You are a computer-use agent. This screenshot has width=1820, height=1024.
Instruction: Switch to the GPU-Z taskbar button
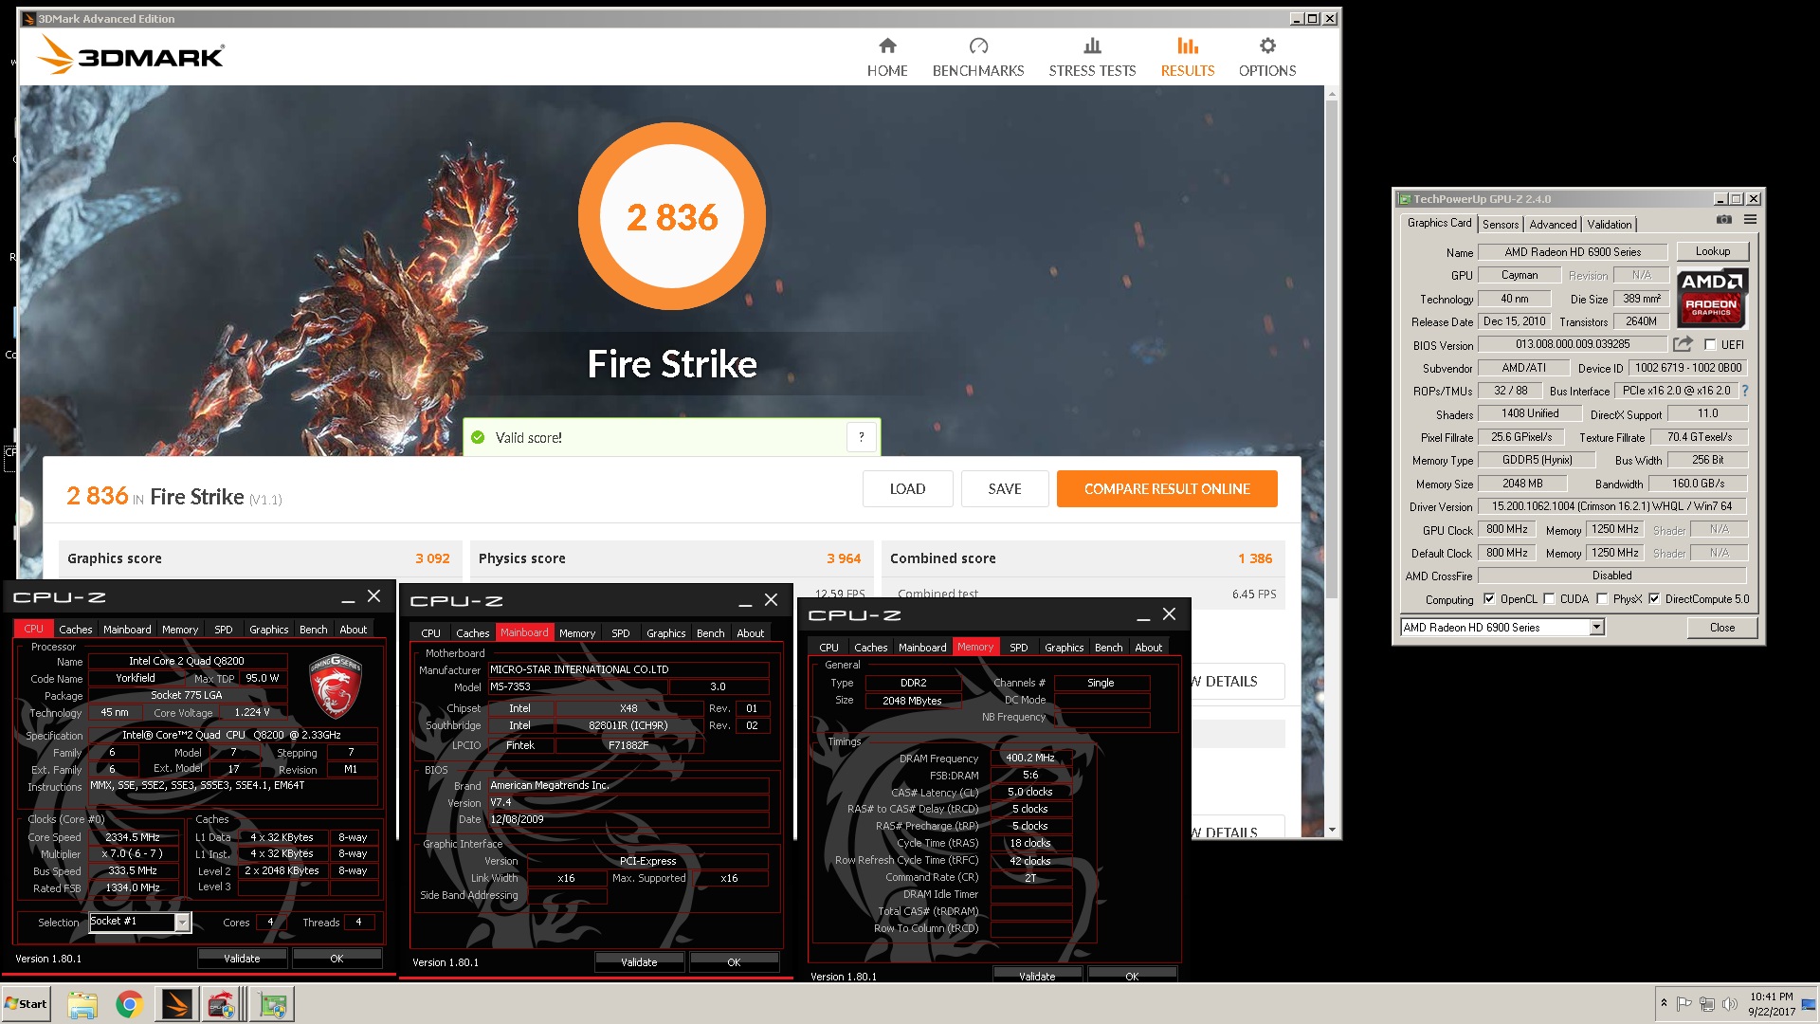point(273,1004)
